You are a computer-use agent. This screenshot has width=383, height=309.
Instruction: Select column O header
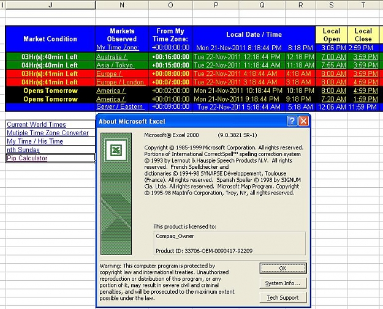pyautogui.click(x=170, y=5)
